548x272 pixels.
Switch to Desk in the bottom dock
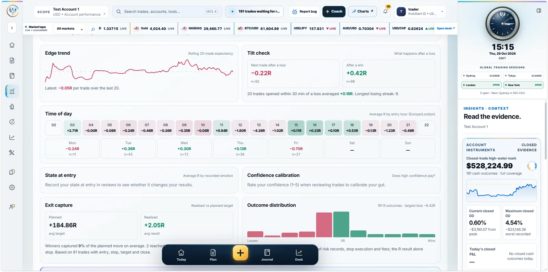click(299, 255)
